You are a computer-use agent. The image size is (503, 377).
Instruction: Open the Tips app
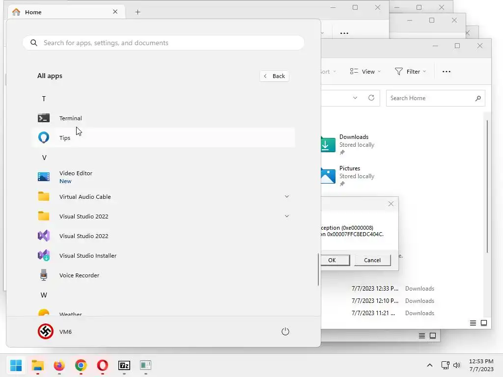pyautogui.click(x=163, y=137)
